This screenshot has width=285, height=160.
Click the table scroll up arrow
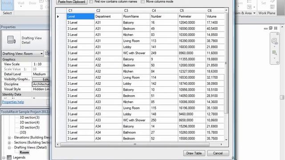tap(226, 10)
